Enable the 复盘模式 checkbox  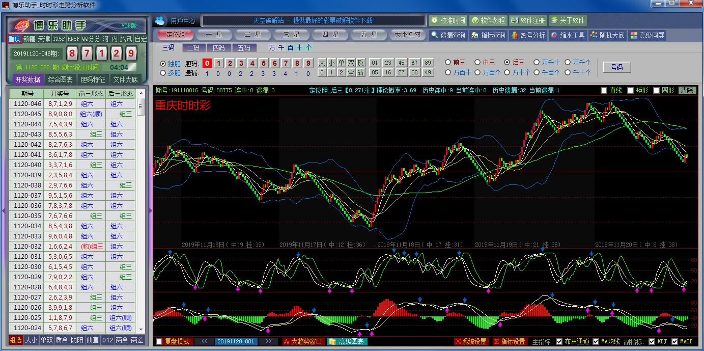tap(159, 341)
